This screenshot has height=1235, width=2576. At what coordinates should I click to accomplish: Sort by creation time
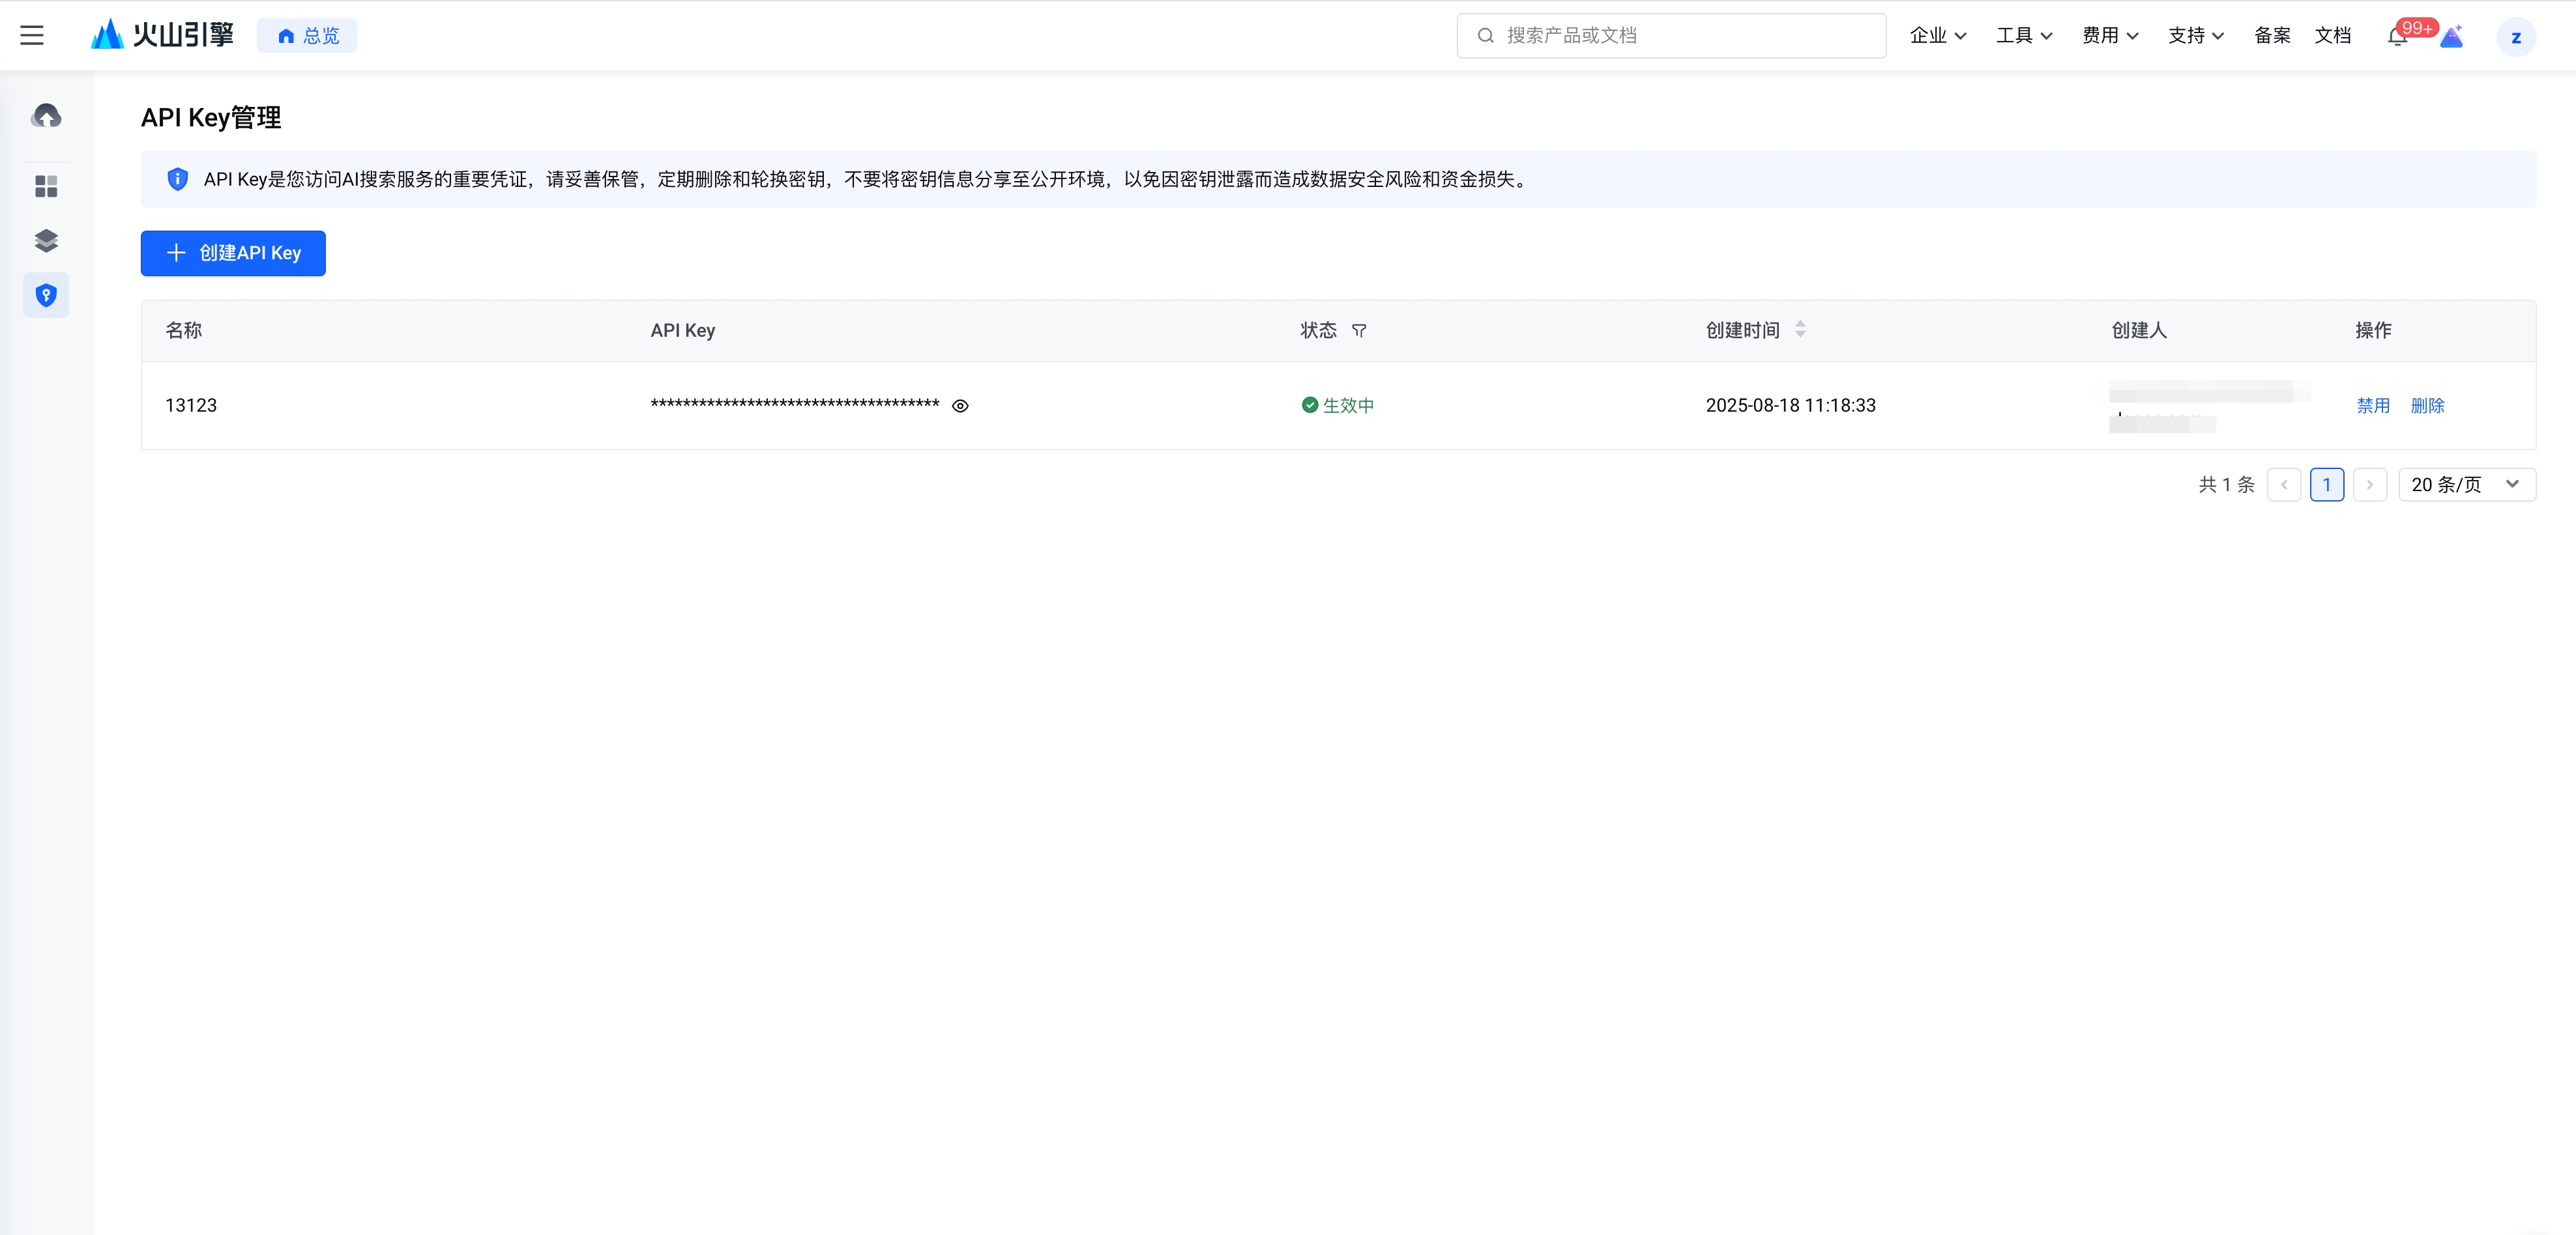(x=1800, y=329)
